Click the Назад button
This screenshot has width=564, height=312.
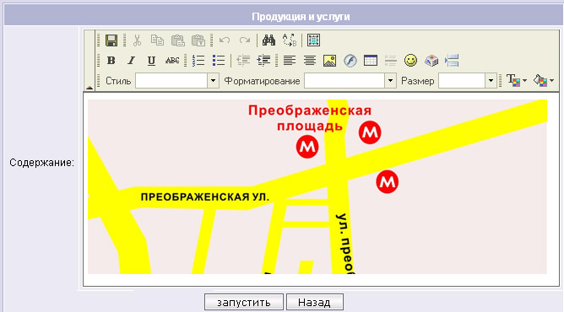(x=315, y=303)
